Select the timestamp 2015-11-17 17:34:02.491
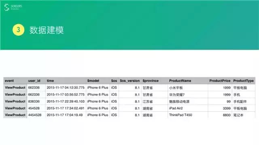The image size is (259, 145). (x=66, y=108)
